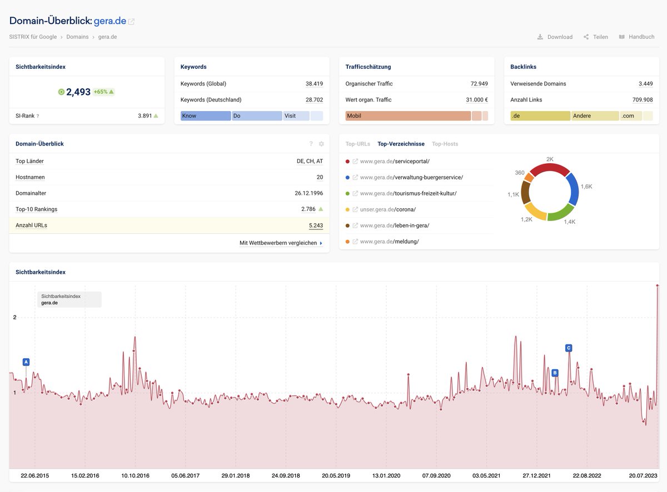This screenshot has width=667, height=492.
Task: Click the Handbuch book icon
Action: click(x=622, y=37)
